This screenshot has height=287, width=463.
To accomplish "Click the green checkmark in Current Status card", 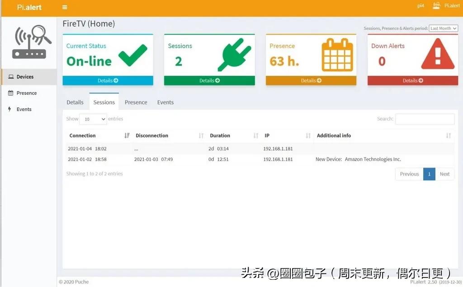I will click(x=132, y=55).
